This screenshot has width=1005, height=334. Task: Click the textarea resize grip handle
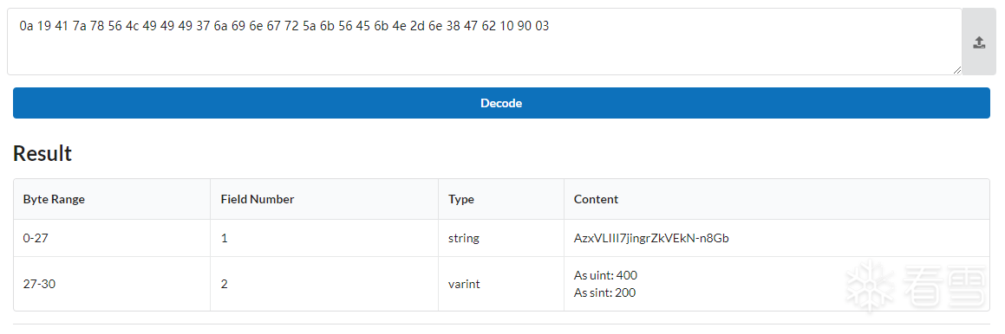(957, 70)
